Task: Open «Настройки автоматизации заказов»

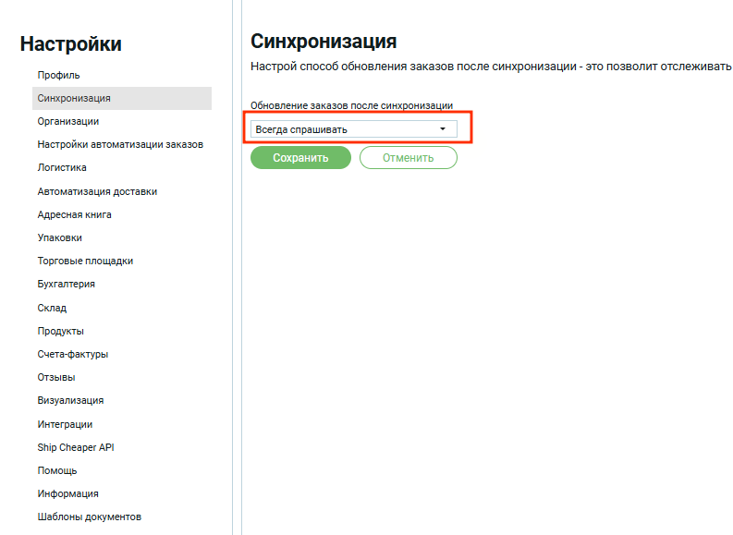Action: (120, 144)
